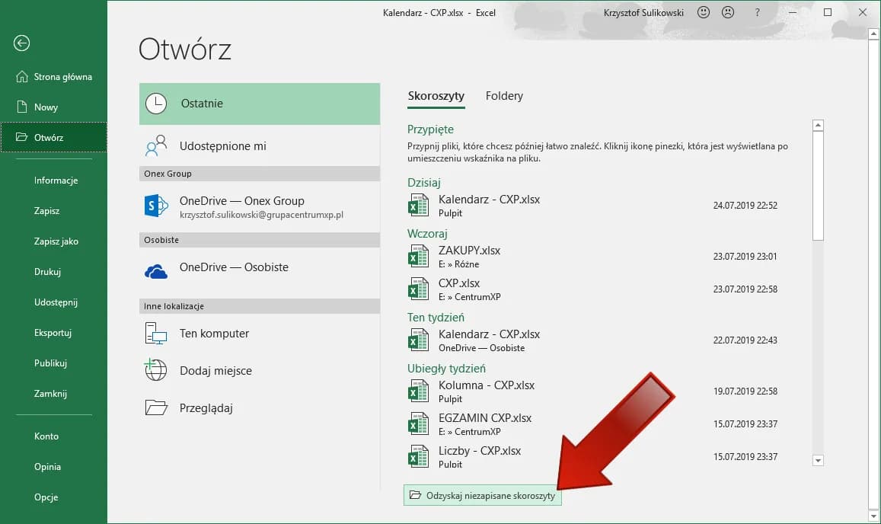Select Ten komputer location
This screenshot has width=881, height=524.
[214, 334]
